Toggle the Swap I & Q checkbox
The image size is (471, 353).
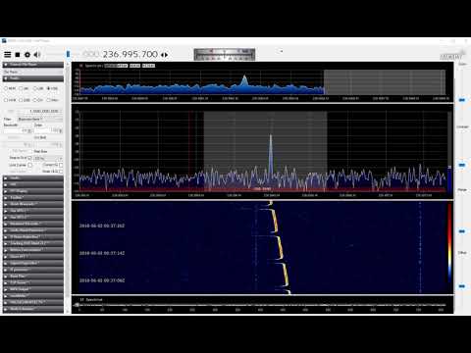pos(61,172)
